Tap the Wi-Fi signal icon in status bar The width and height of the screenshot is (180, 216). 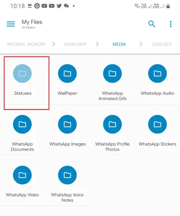click(137, 6)
